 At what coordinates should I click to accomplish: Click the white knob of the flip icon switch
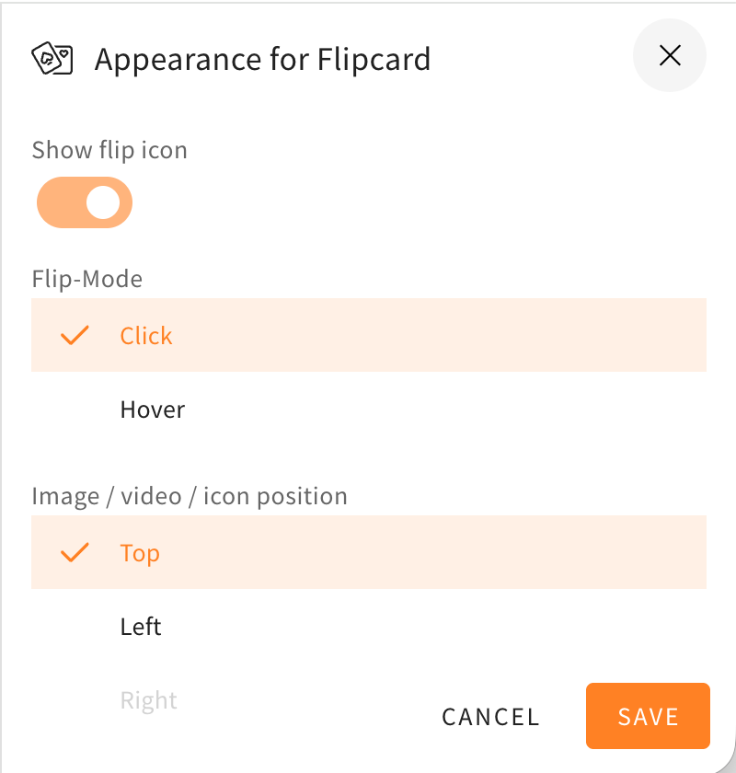103,202
